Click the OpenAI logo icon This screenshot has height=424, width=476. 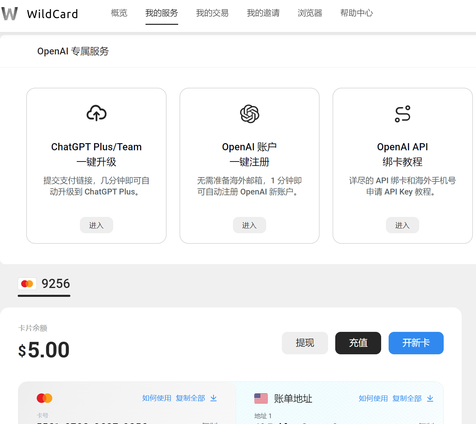coord(250,114)
